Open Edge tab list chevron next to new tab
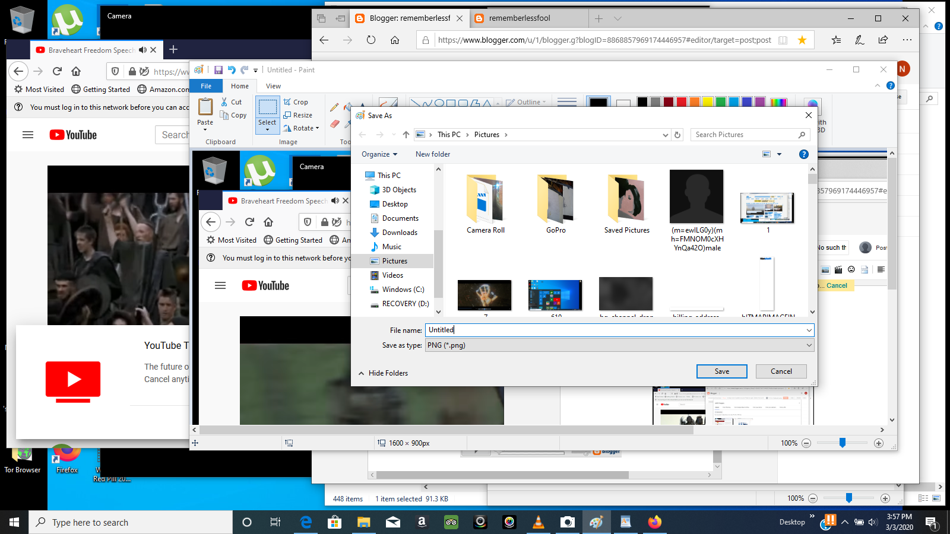The width and height of the screenshot is (950, 534). coord(617,18)
